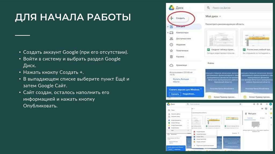275x154 pixels.
Task: Click Скачать in the lower screenshot Windows banner
Action: point(170,149)
